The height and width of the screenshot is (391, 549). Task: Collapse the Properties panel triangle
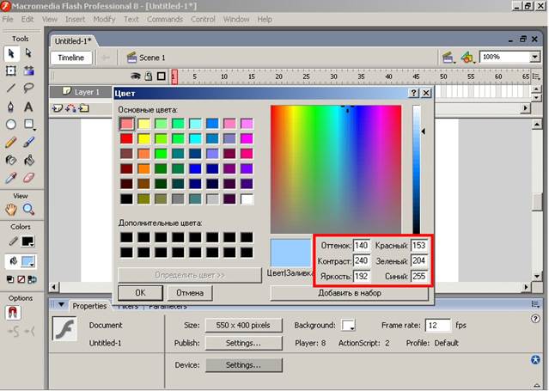click(61, 305)
